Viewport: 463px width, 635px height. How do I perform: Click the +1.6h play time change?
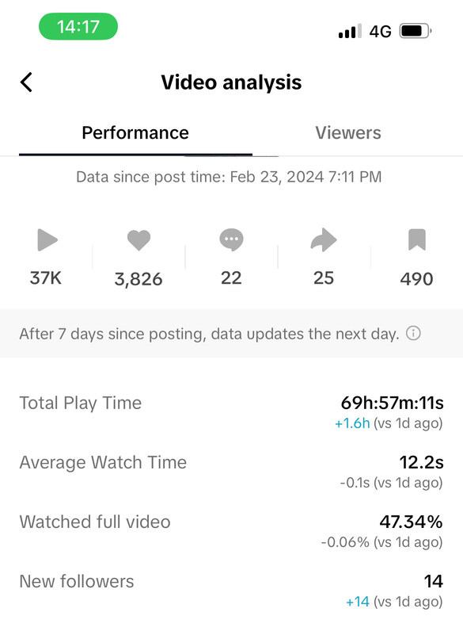click(352, 423)
